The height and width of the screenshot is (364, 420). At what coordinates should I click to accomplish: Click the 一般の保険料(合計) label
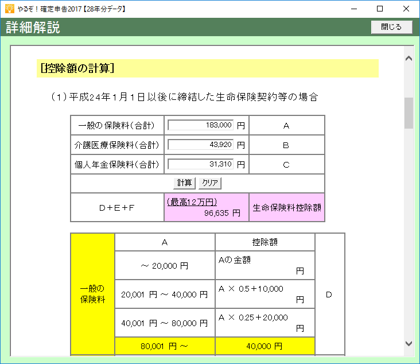(116, 125)
